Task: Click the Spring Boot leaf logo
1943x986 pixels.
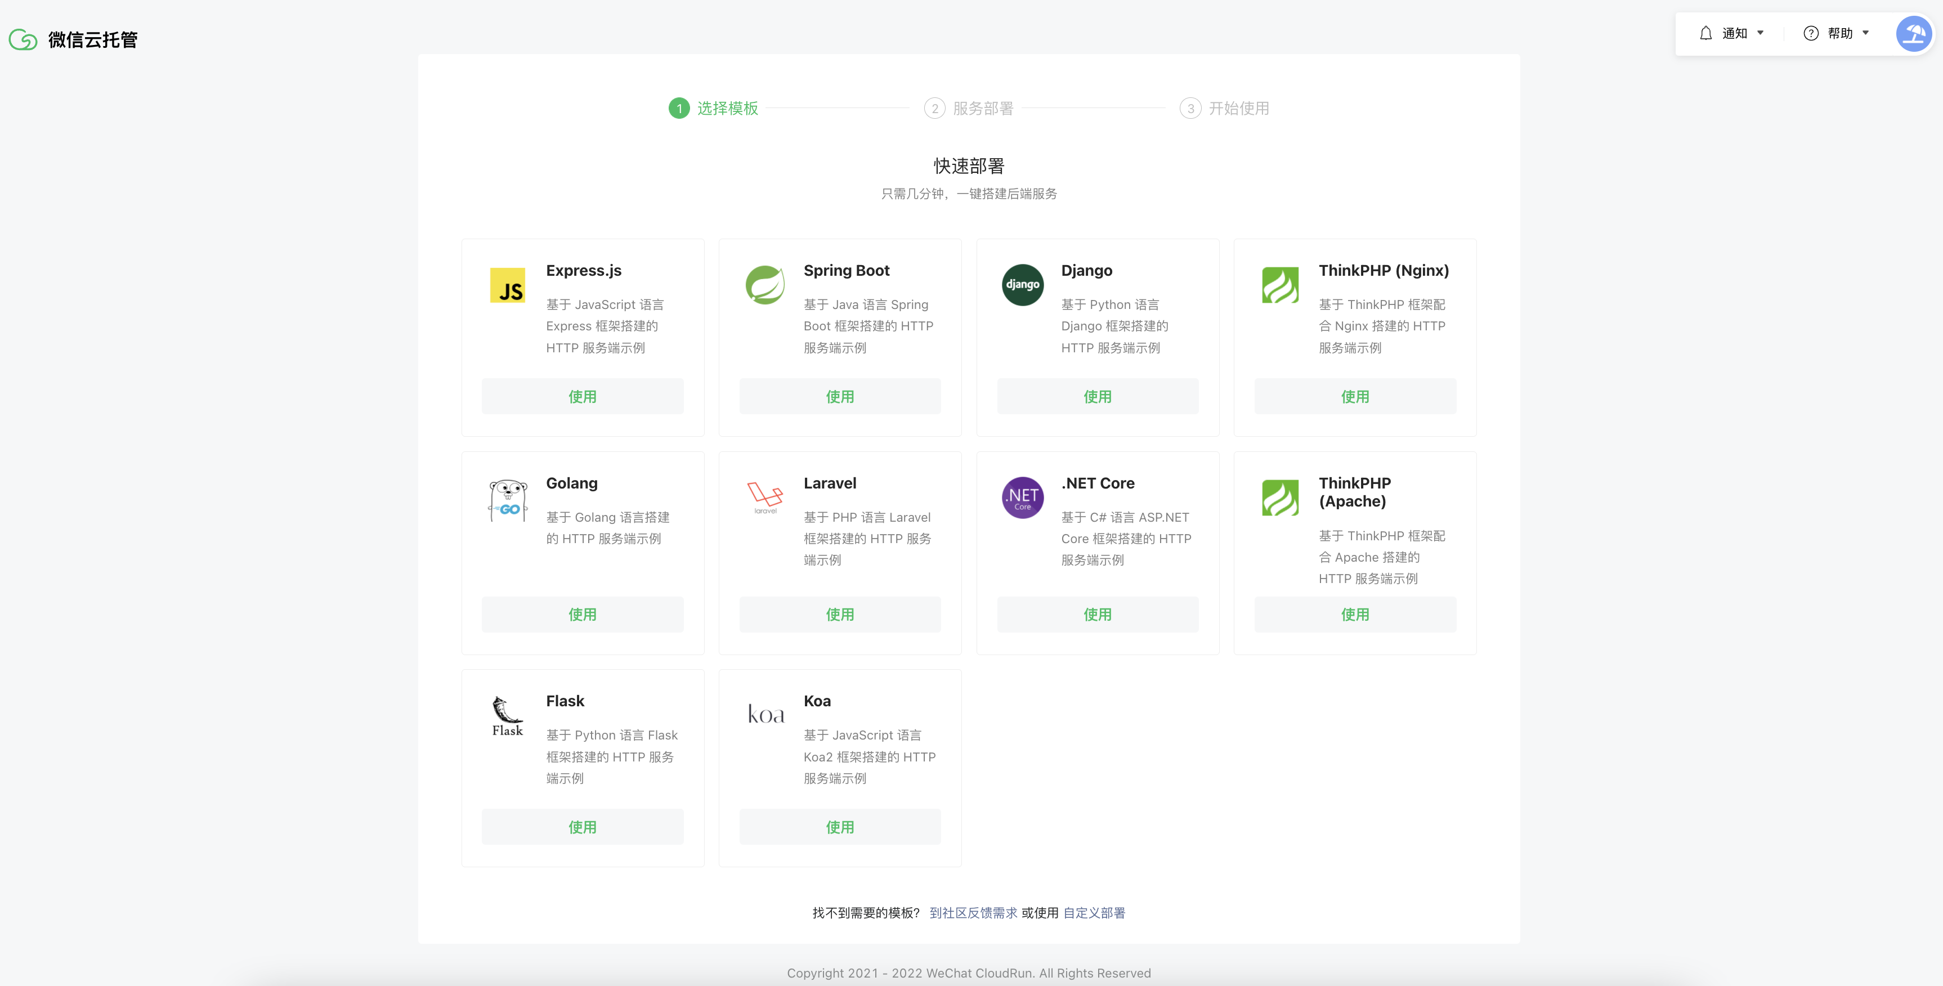Action: [x=765, y=285]
